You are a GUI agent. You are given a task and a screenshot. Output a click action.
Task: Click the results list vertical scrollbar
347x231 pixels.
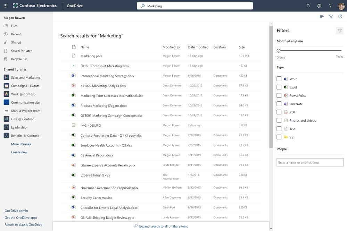click(x=271, y=87)
